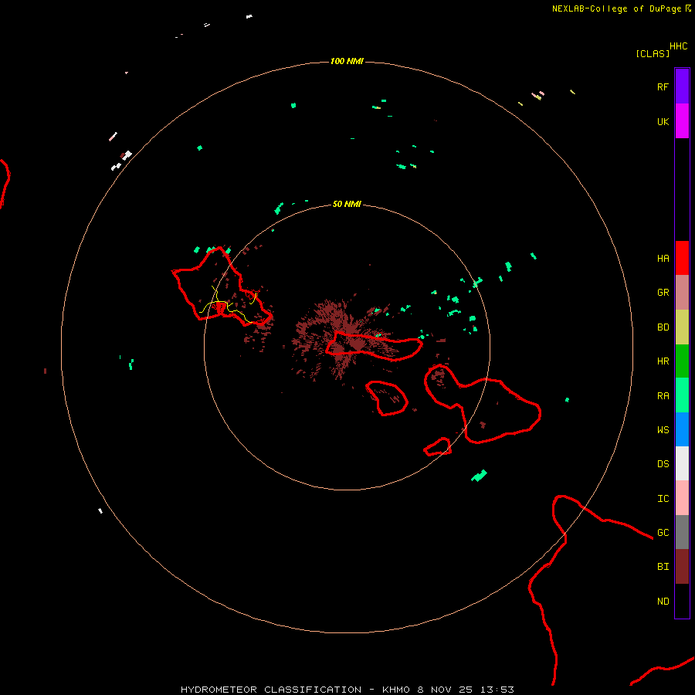Click the HYDROMETEOR CLASSIFICATION caption text
The width and height of the screenshot is (695, 695).
[x=271, y=690]
